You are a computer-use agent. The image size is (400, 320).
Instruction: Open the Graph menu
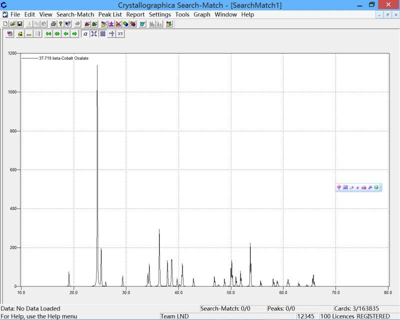[202, 14]
